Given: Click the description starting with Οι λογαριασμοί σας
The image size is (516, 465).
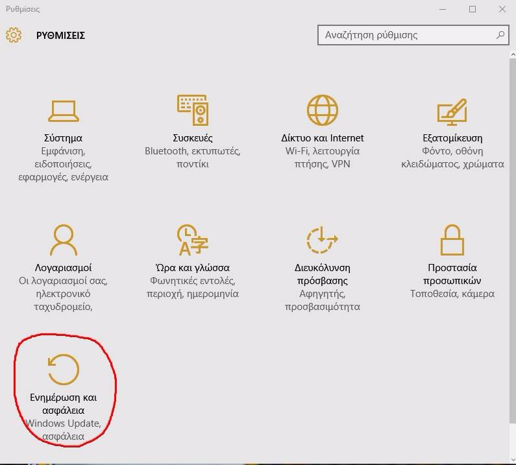Looking at the screenshot, I should (63, 294).
